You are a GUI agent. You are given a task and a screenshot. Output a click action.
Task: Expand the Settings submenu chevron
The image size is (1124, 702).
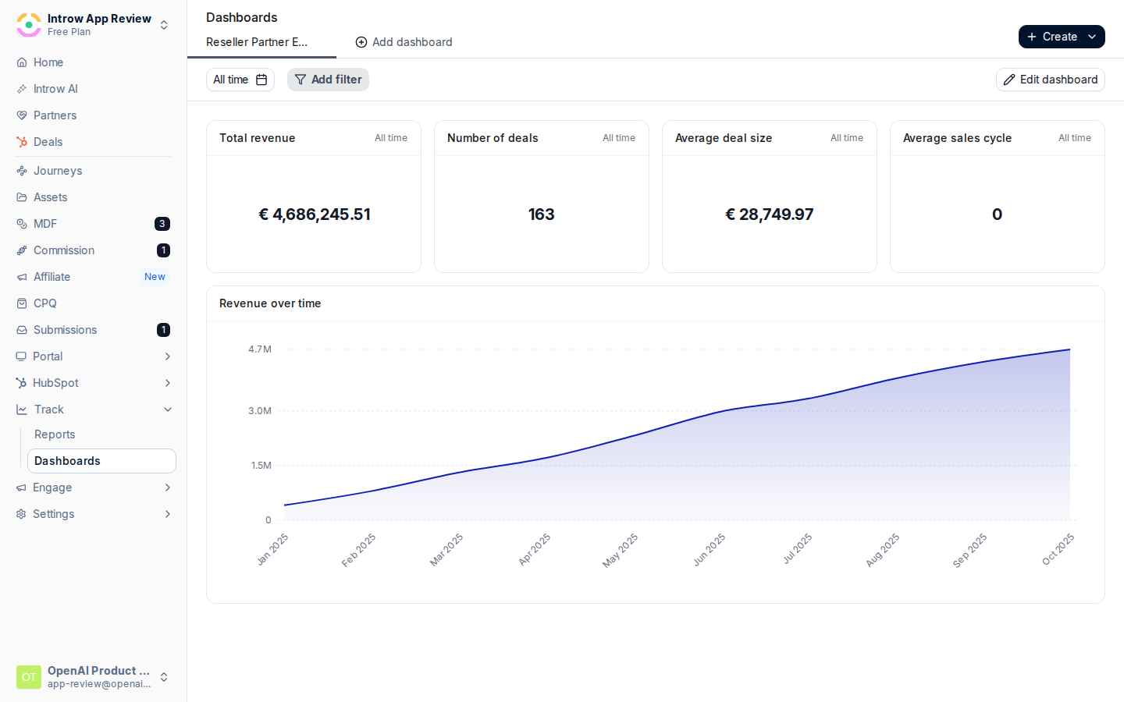point(168,514)
